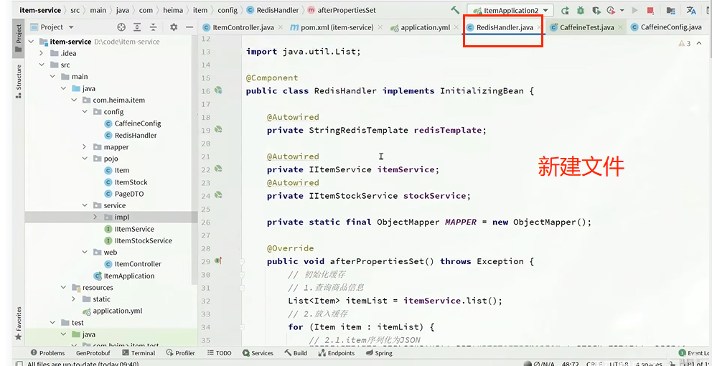Click the Build Project hammer icon

point(455,9)
